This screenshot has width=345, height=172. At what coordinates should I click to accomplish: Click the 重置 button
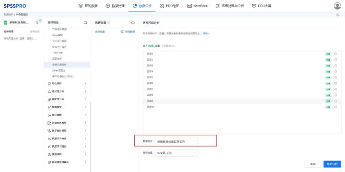(x=313, y=164)
